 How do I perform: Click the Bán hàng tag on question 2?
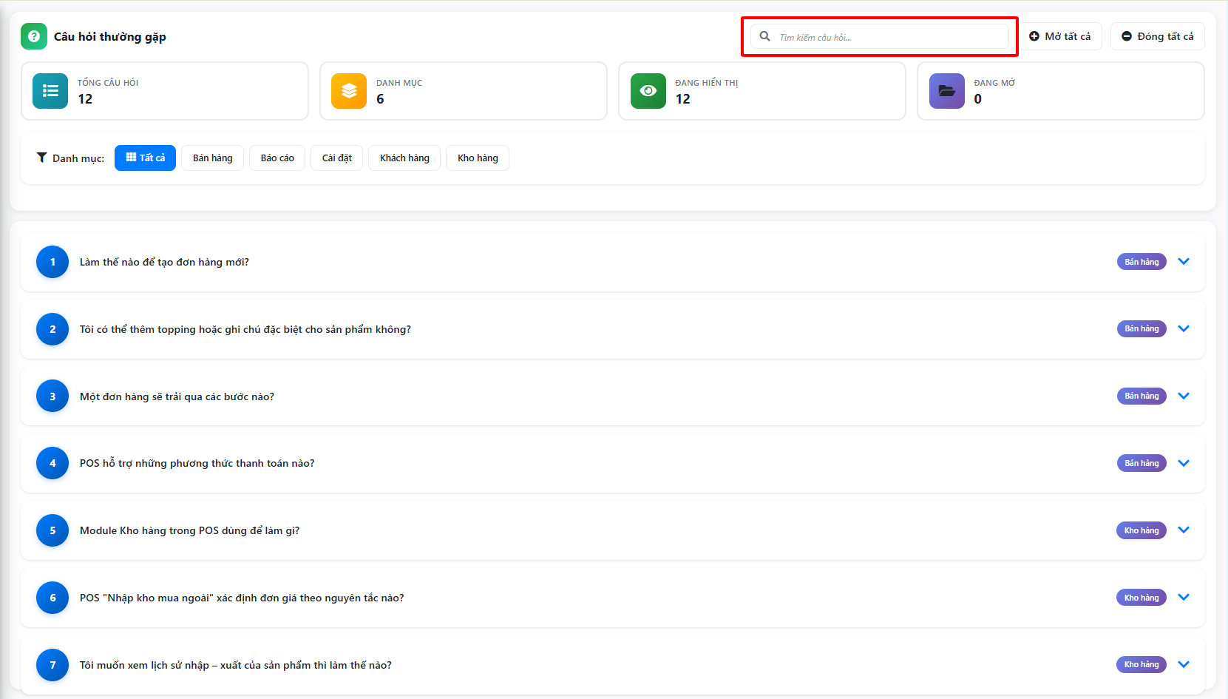pyautogui.click(x=1141, y=328)
